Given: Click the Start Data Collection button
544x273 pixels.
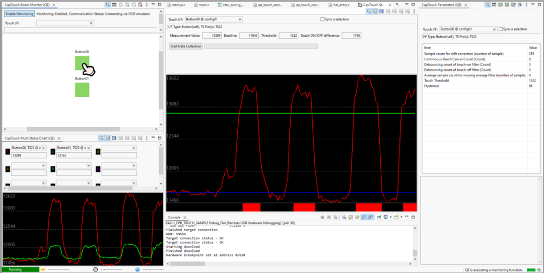Looking at the screenshot, I should tap(186, 46).
